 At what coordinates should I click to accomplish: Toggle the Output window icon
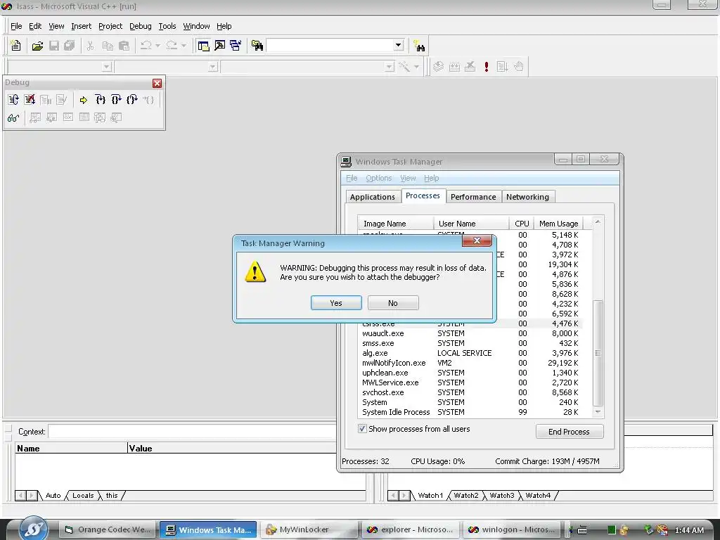click(x=219, y=46)
